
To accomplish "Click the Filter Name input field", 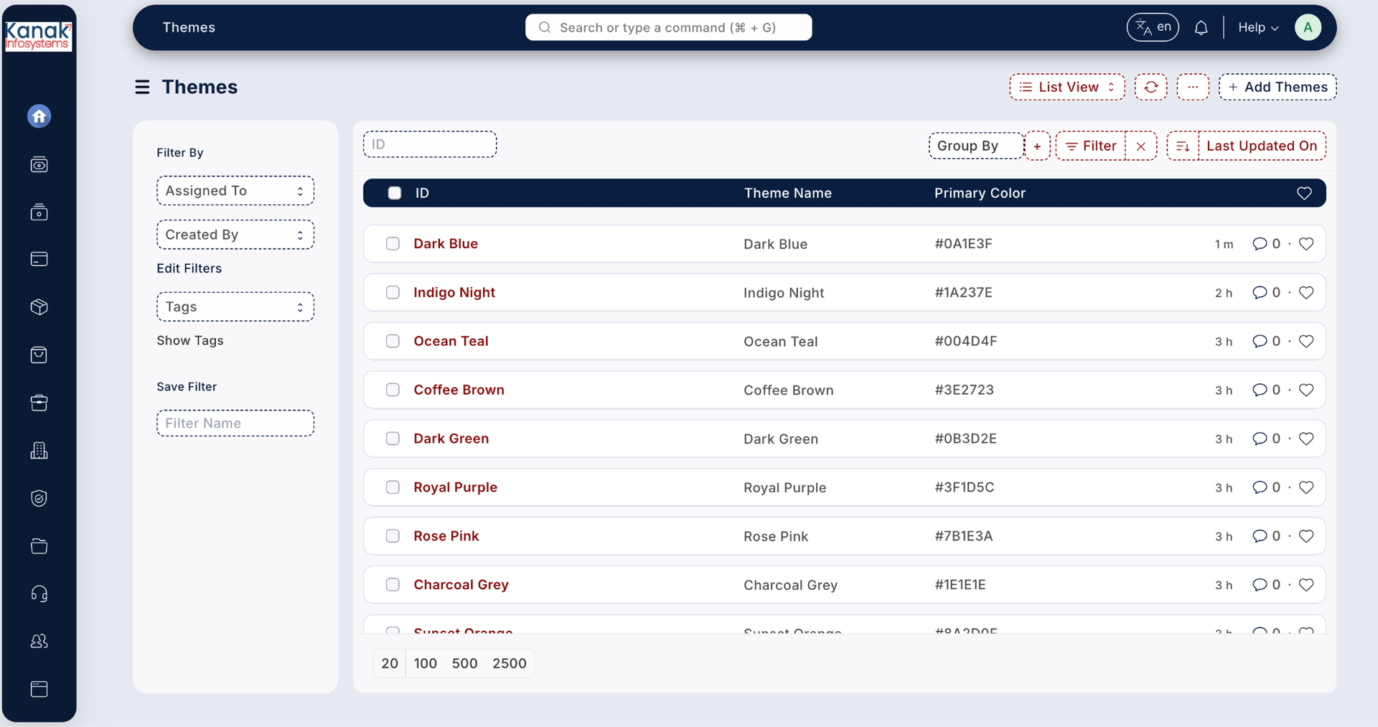I will pos(235,423).
